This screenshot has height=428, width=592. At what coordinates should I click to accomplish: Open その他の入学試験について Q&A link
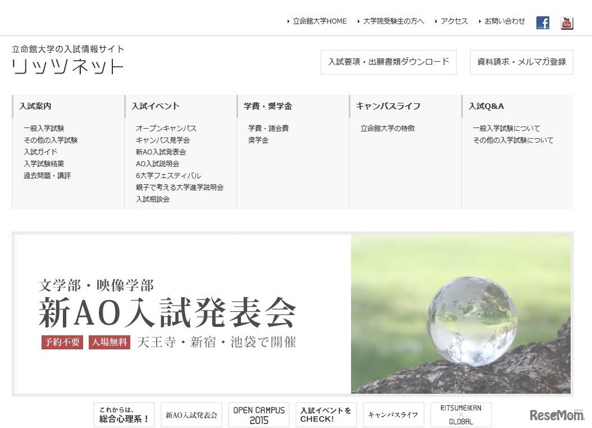(x=513, y=140)
